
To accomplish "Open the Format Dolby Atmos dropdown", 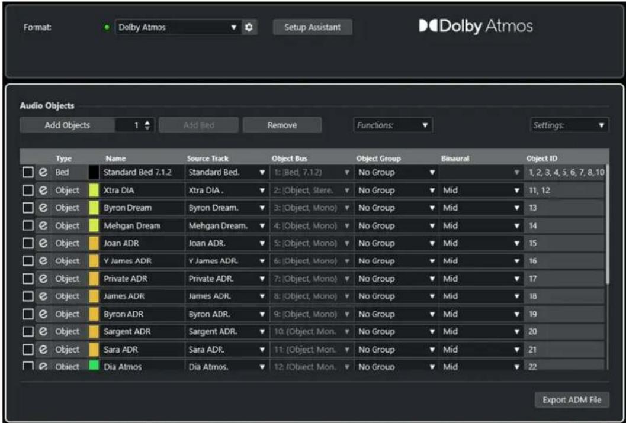I will coord(178,27).
